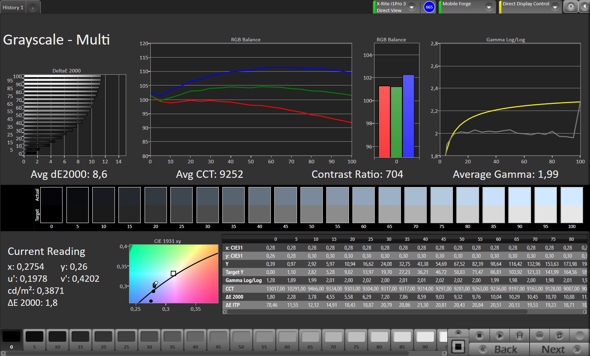Switch to the History 1 tab

(x=13, y=7)
